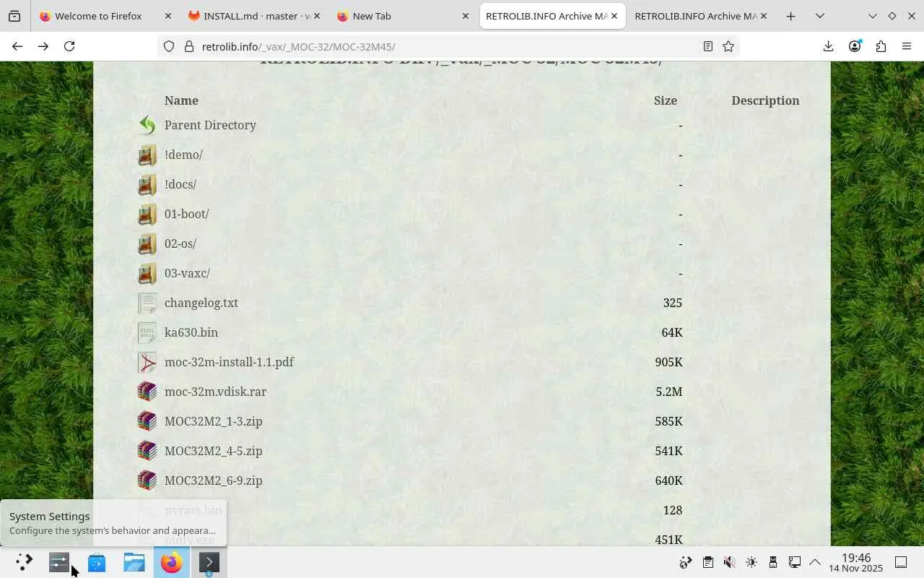Close the New Tab tab
Viewport: 924px width, 578px height.
466,16
